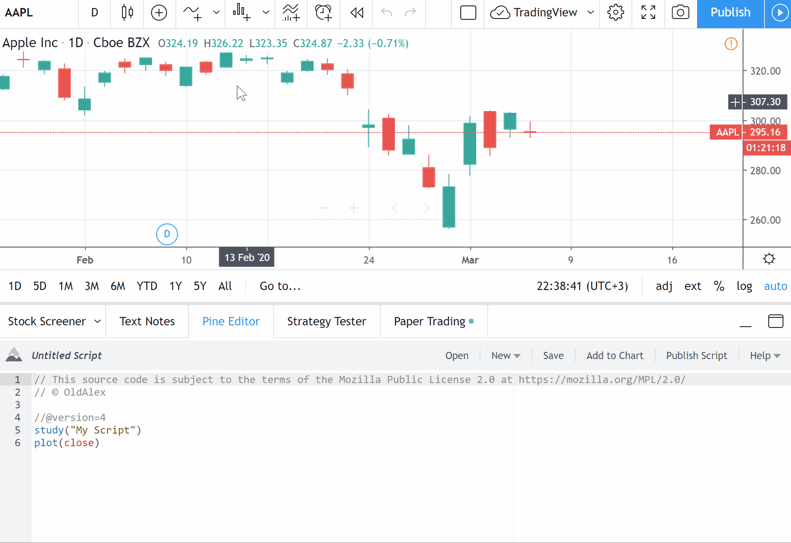Open the candlestick chart style selector
The height and width of the screenshot is (543, 791).
[x=127, y=13]
